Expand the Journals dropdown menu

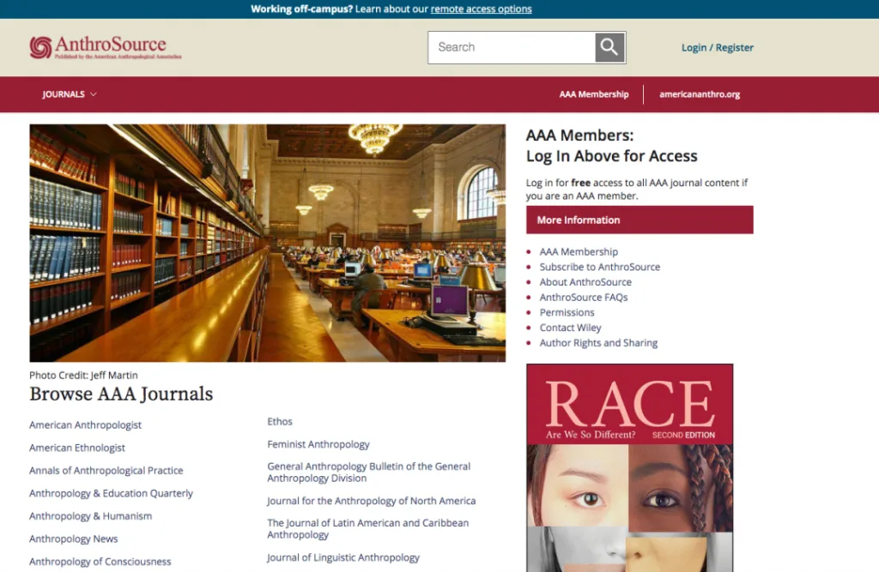click(70, 94)
